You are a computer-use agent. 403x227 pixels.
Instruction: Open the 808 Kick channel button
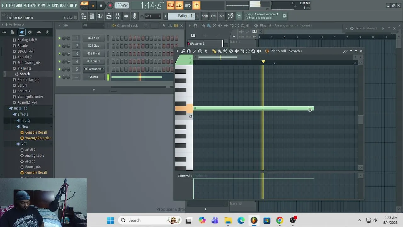point(94,38)
